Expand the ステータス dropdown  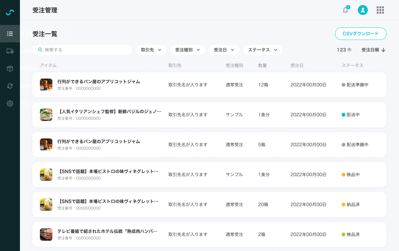click(x=262, y=50)
